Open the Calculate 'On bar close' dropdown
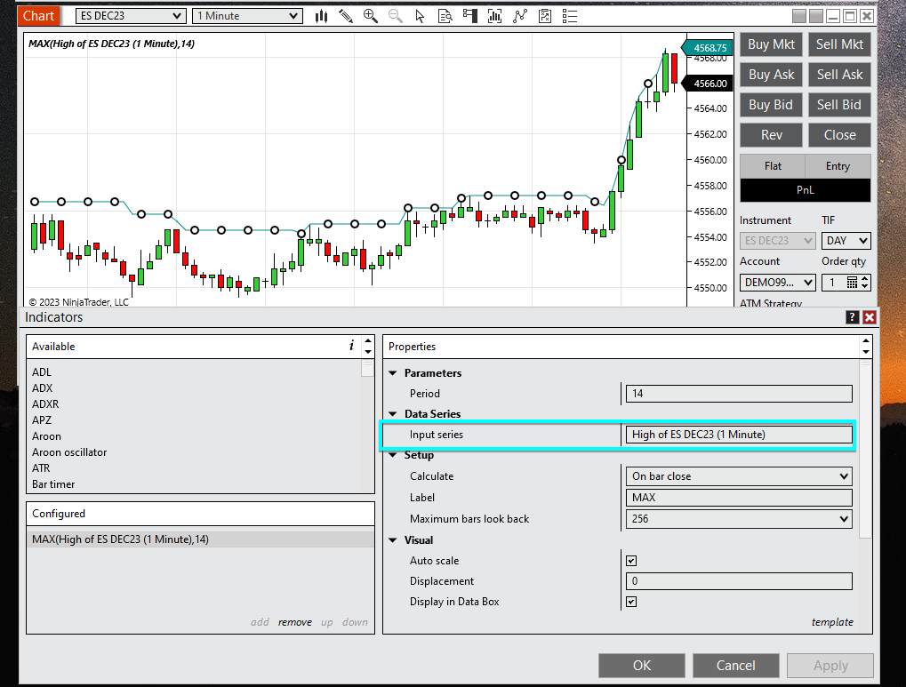 [739, 476]
